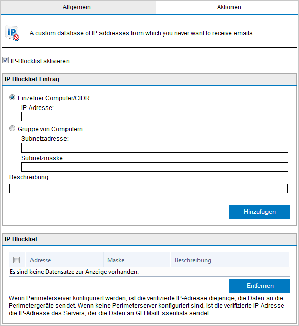Click the Subnetzmaske text box
Screen dimensions: 299x326
pos(155,167)
